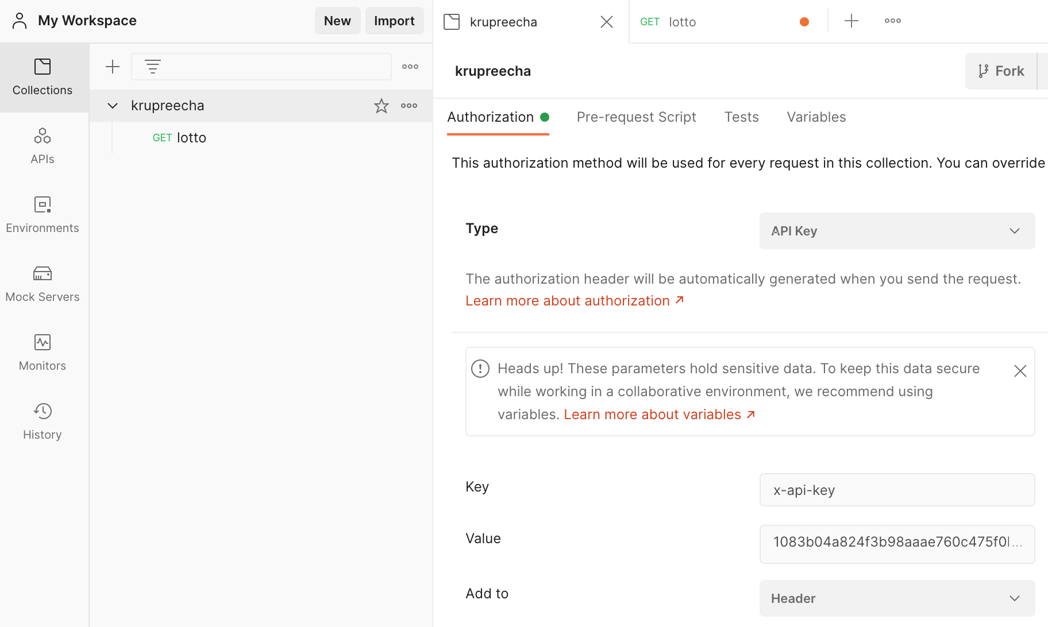1048x627 pixels.
Task: Switch to the Variables tab
Action: pos(816,117)
